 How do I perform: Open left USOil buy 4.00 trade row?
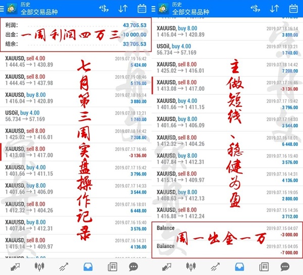76,116
